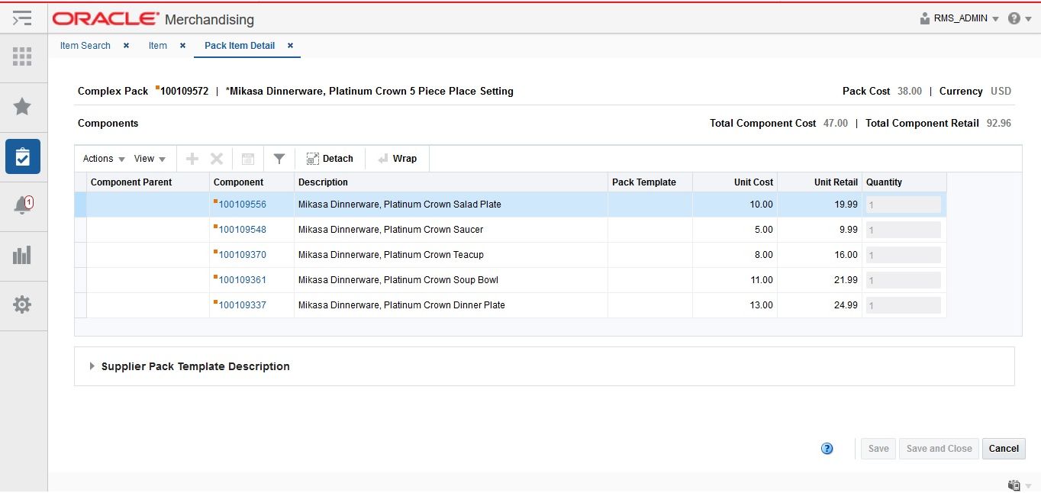Image resolution: width=1041 pixels, height=493 pixels.
Task: Switch to the Item tab
Action: click(158, 46)
